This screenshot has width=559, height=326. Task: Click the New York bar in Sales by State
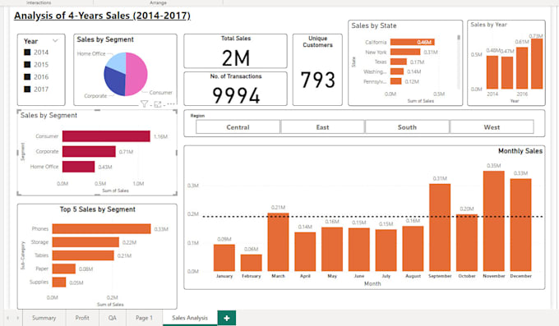pos(405,52)
